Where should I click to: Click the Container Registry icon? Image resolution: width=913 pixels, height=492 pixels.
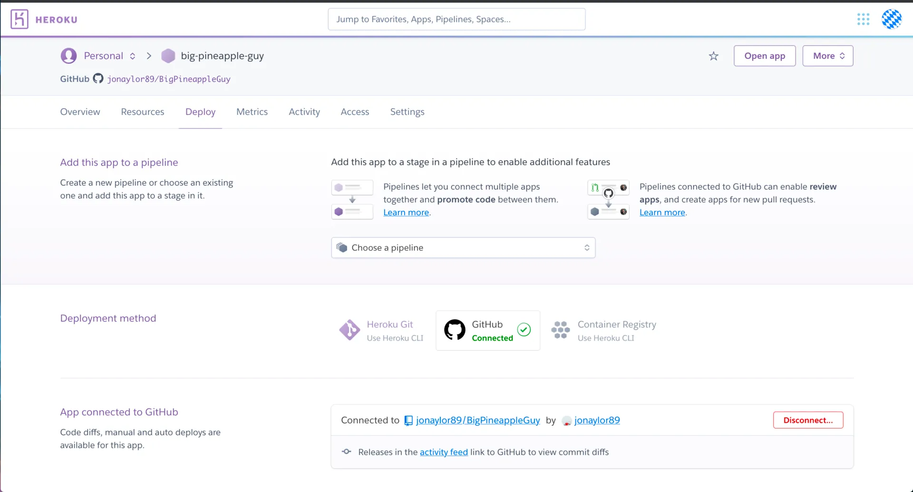tap(560, 330)
